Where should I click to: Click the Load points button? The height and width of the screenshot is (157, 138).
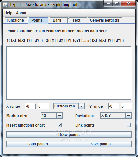[38, 144]
